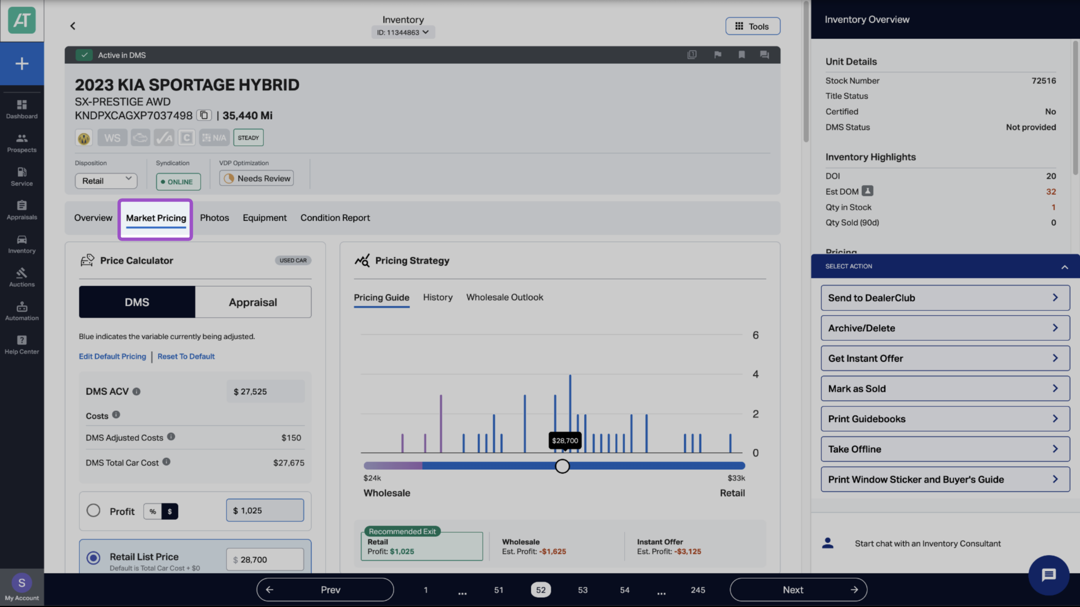This screenshot has height=607, width=1080.
Task: Expand Print Guidebooks action
Action: (x=945, y=419)
